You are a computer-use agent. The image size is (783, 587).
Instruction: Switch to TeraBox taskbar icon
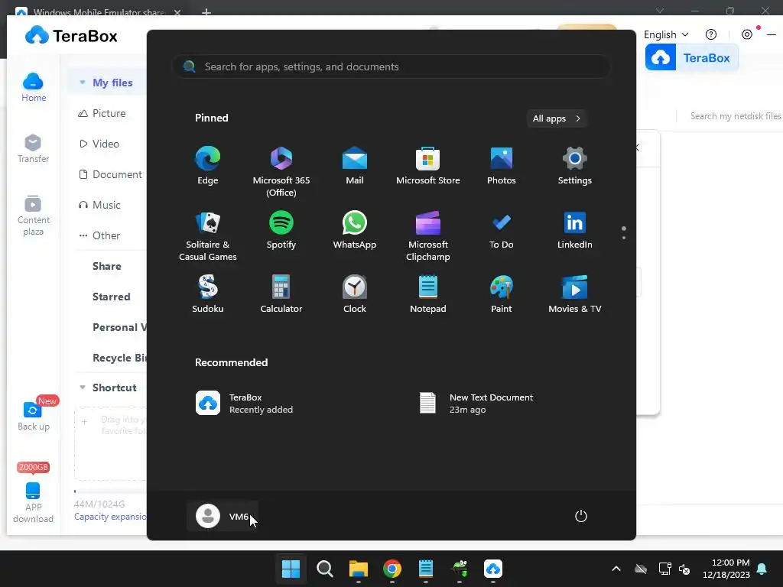(x=493, y=569)
